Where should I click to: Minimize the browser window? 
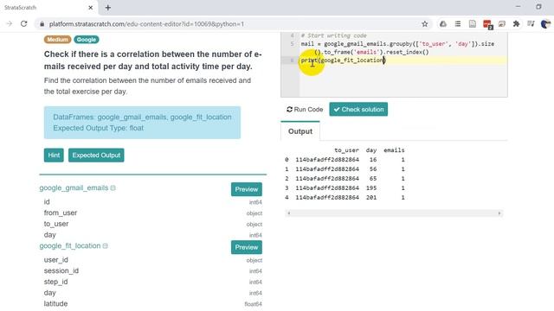click(x=518, y=7)
